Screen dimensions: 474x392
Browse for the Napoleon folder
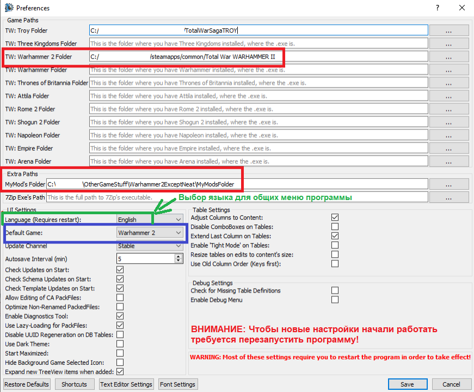pyautogui.click(x=449, y=135)
